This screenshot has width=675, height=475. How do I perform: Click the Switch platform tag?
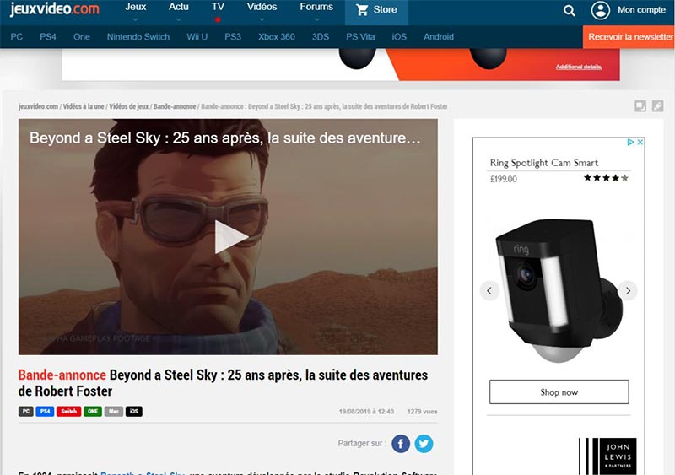coord(69,411)
